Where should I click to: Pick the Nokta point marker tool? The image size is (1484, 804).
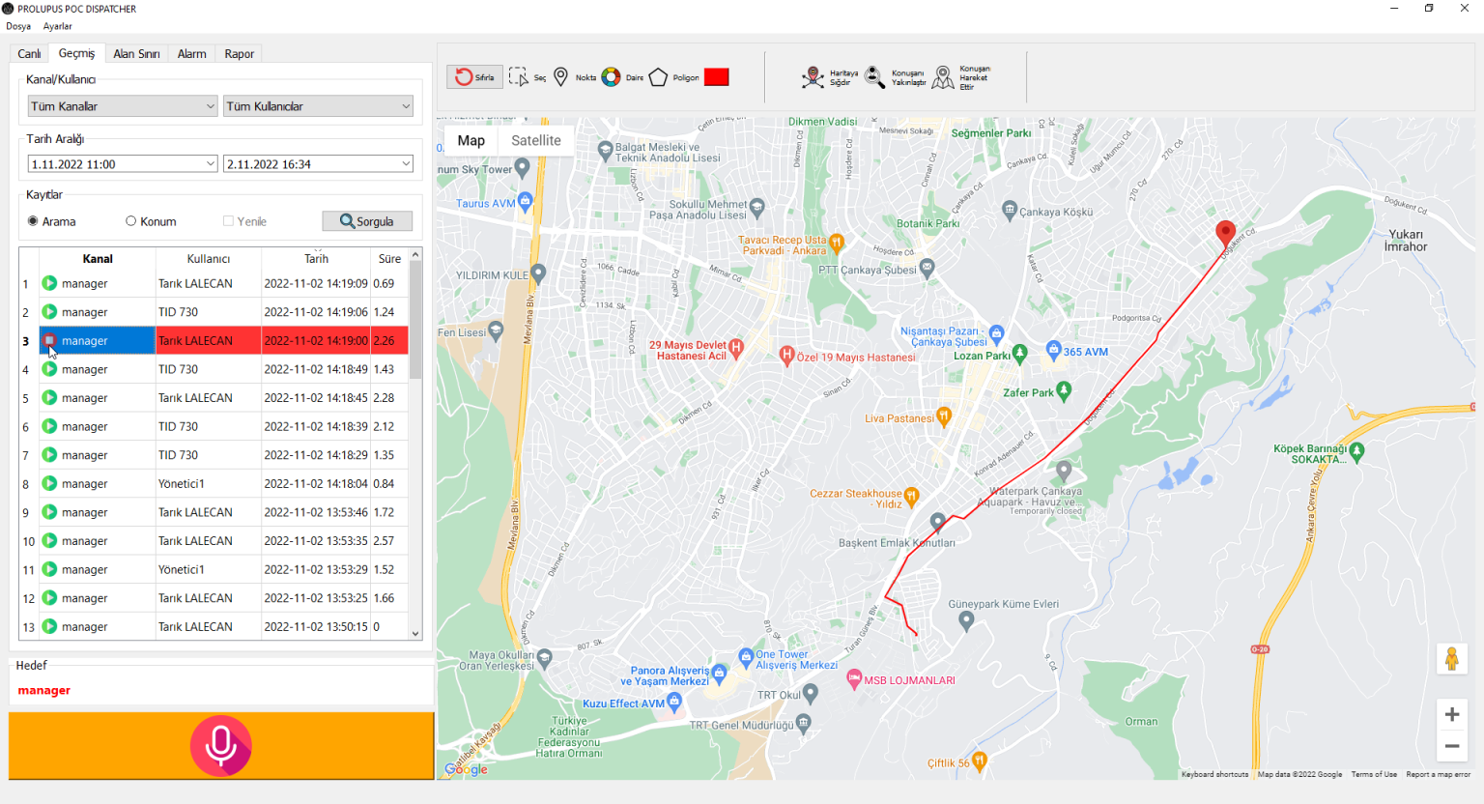coord(560,77)
